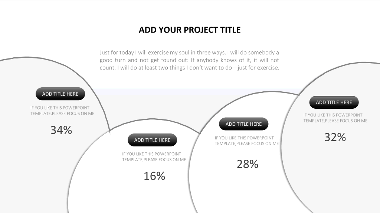
Task: Click the caption text above 28%
Action: point(247,141)
